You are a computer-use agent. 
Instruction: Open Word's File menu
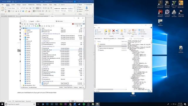coord(2,5)
